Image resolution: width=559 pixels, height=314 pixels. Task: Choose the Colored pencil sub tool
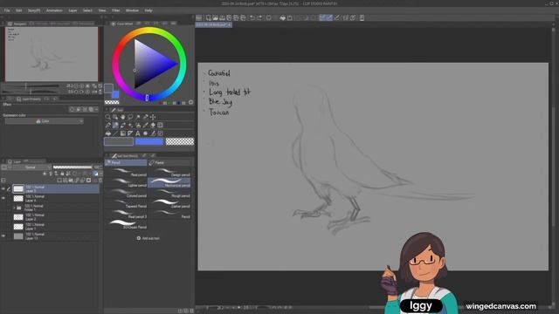[126, 194]
